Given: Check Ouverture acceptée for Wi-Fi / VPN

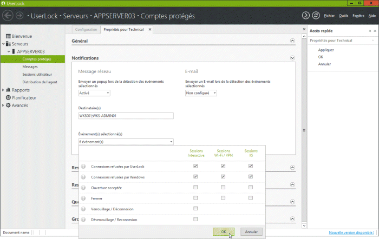Looking at the screenshot, I should point(223,187).
